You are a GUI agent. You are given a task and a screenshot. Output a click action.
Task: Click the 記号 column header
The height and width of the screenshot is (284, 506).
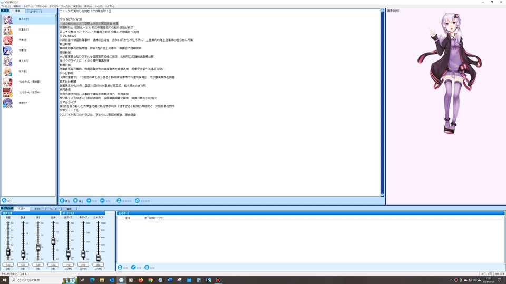(128, 218)
